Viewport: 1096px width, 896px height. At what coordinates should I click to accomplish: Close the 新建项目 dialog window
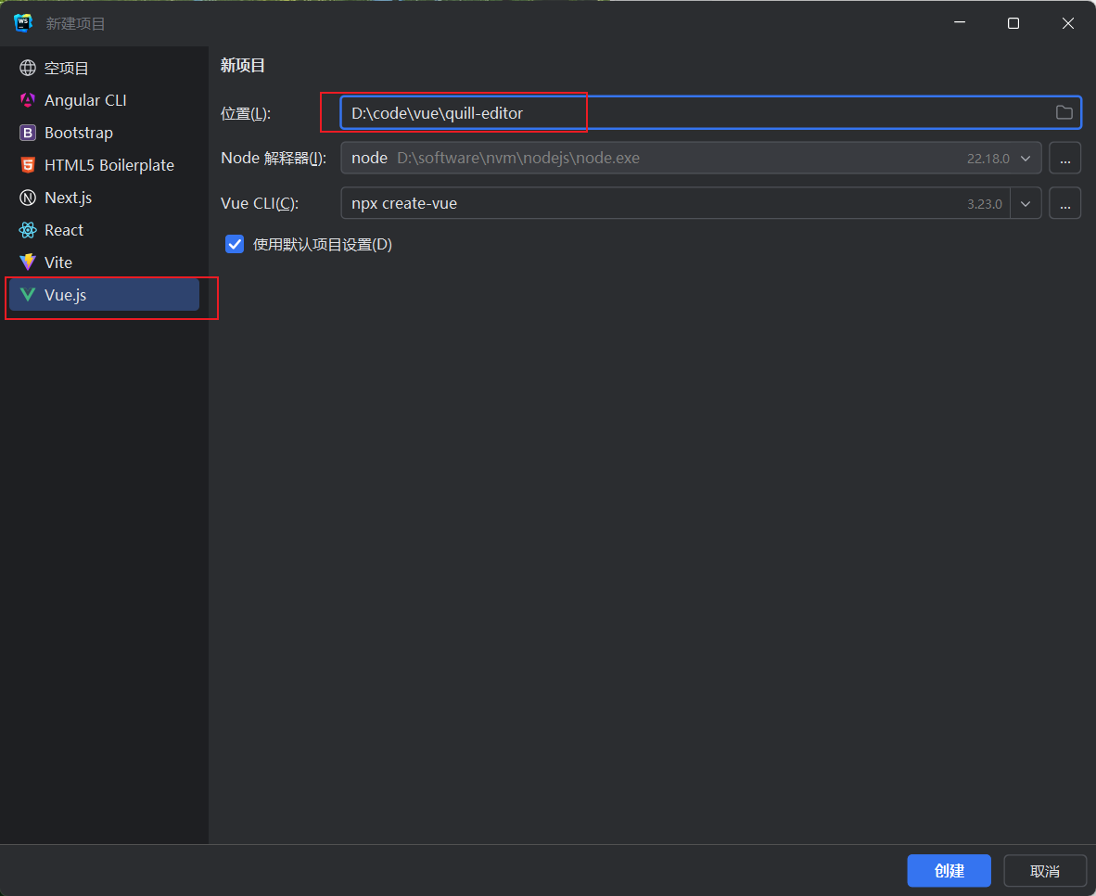point(1067,23)
